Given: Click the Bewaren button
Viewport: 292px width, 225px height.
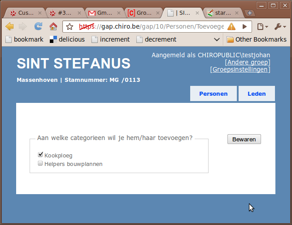Looking at the screenshot, I should (x=244, y=139).
